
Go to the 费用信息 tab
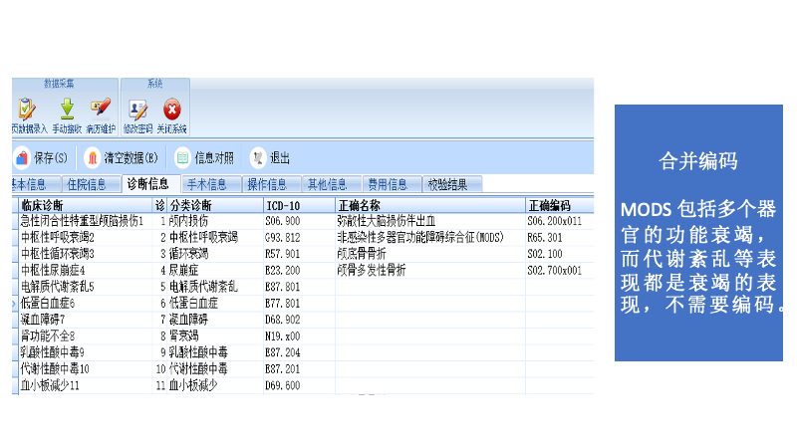387,184
